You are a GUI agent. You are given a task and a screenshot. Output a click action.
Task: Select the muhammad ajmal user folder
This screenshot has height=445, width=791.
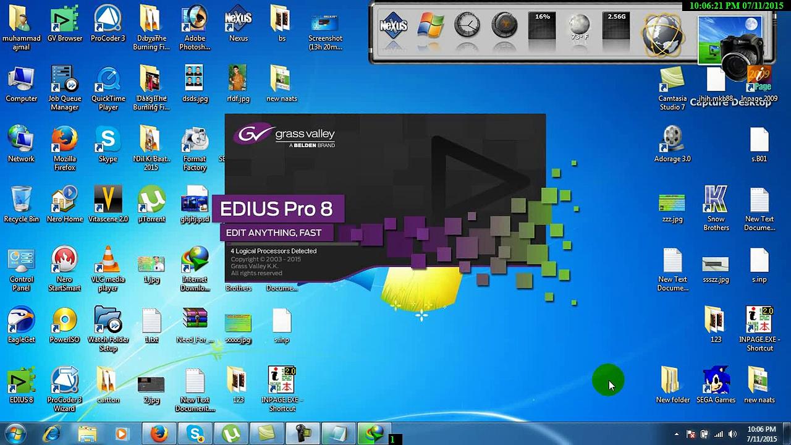coord(21,28)
